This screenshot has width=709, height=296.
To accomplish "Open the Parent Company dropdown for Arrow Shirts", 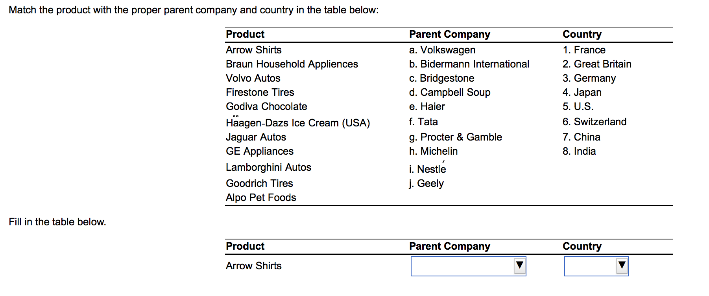I will coord(468,266).
